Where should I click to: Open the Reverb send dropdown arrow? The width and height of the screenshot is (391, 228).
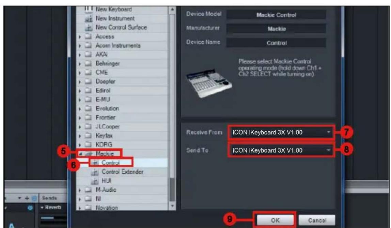click(x=42, y=208)
